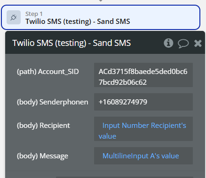
Task: Close the Twilio SMS property panel
Action: (198, 43)
